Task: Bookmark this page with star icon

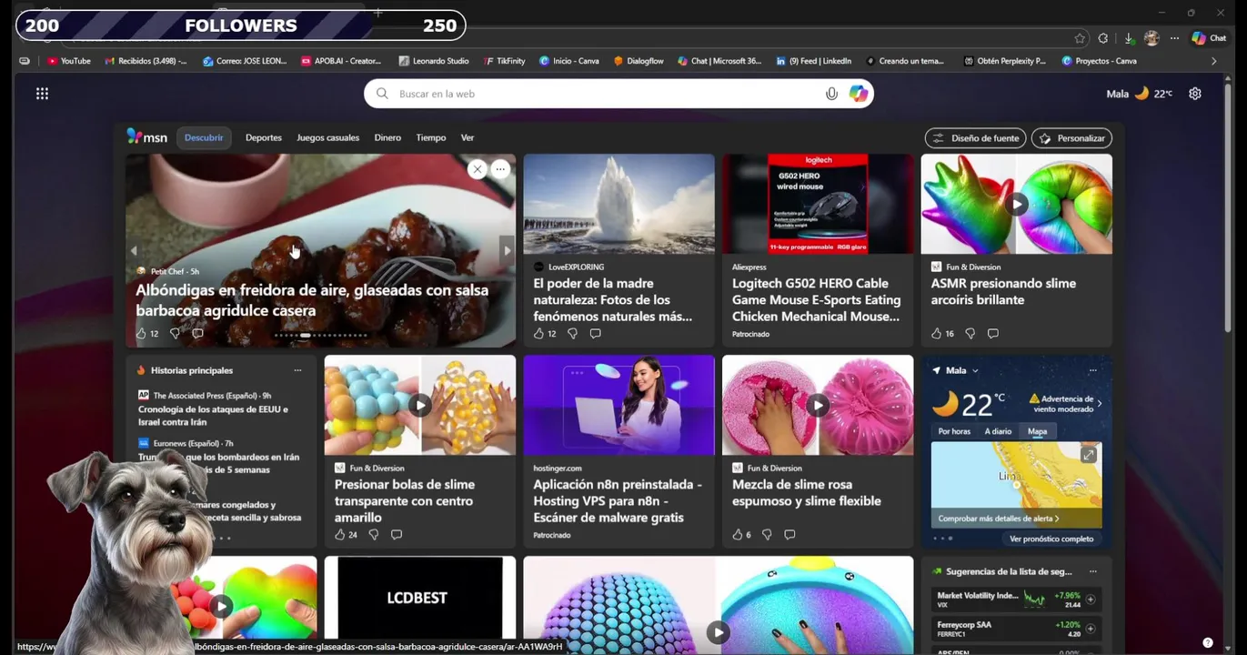Action: click(x=1080, y=38)
